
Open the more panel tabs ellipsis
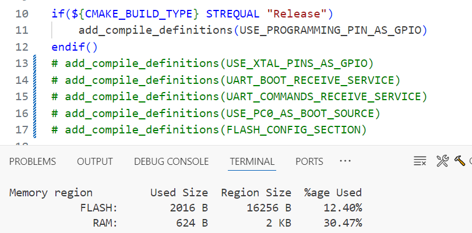pos(345,161)
